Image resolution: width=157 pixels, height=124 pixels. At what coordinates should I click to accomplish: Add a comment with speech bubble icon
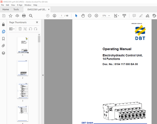click(x=134, y=16)
